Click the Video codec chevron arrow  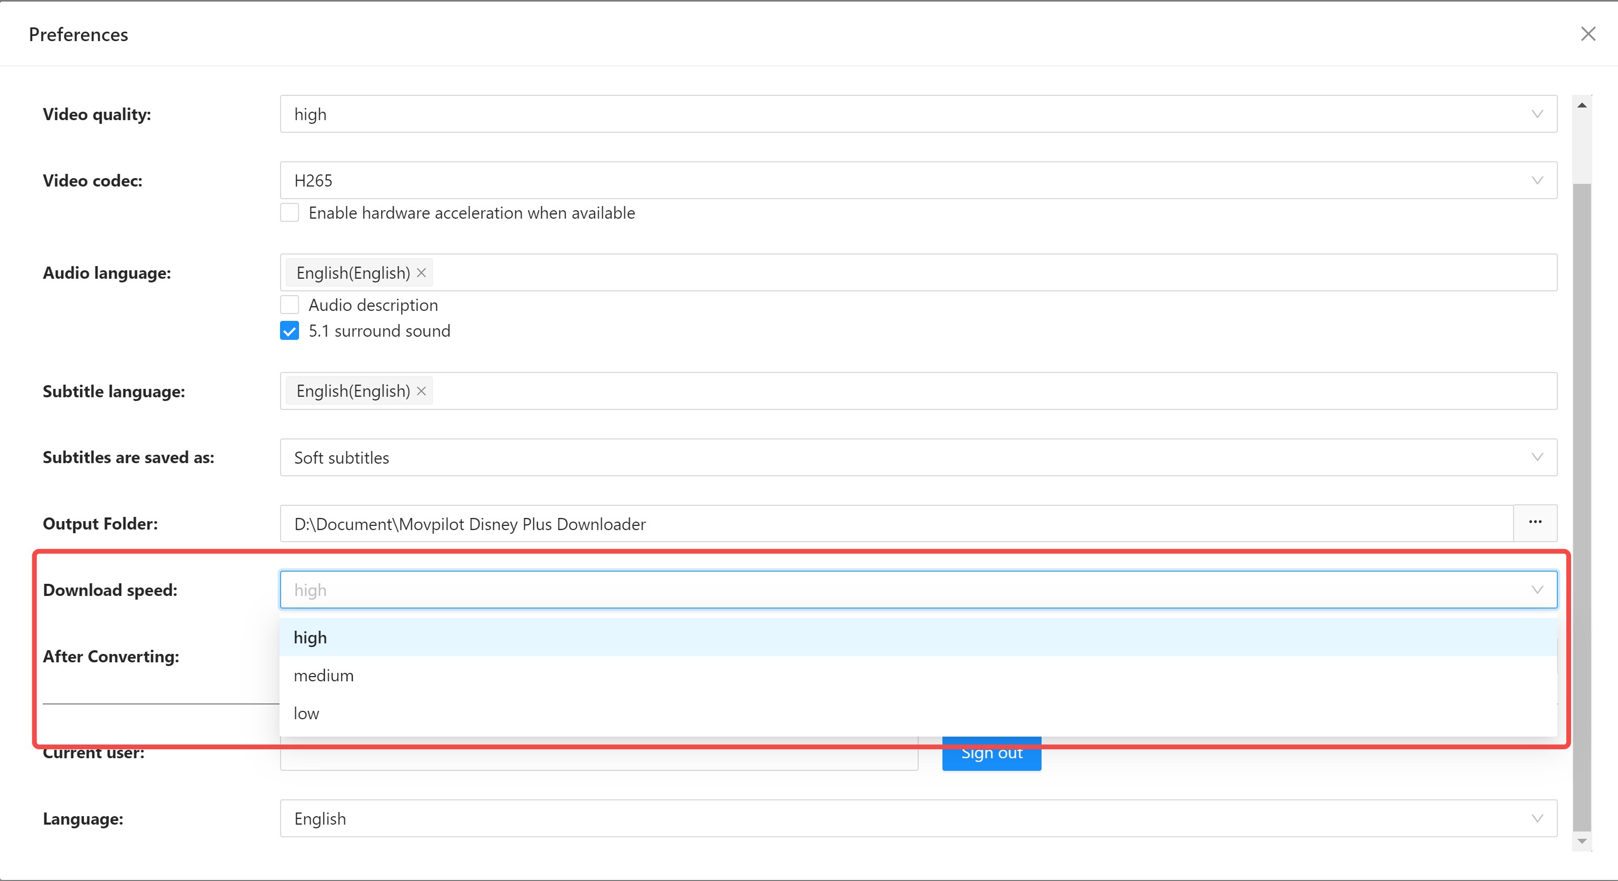1537,181
